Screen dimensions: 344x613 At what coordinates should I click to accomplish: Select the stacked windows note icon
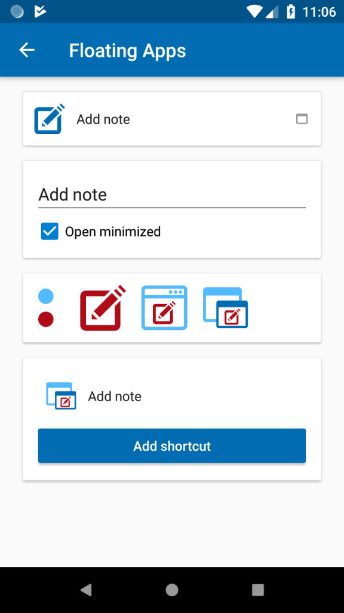click(x=226, y=308)
